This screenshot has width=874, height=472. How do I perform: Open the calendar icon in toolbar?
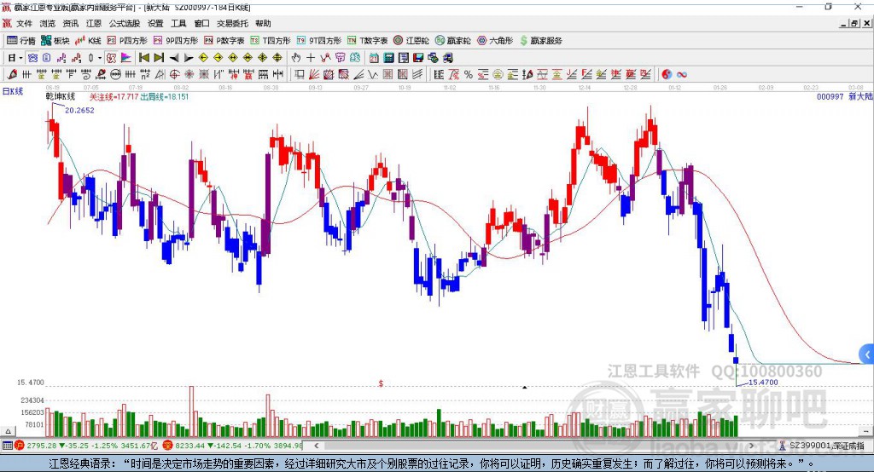coord(374,57)
